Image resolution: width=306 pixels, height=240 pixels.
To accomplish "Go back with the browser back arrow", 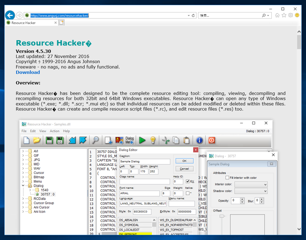I will click(x=10, y=15).
